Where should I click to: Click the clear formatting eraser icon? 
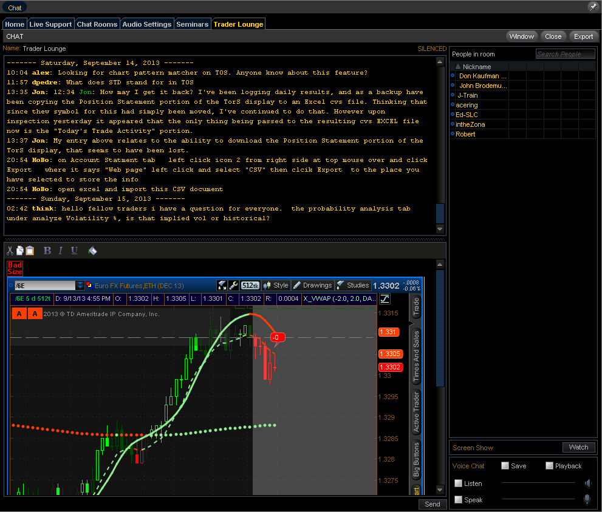pyautogui.click(x=92, y=251)
